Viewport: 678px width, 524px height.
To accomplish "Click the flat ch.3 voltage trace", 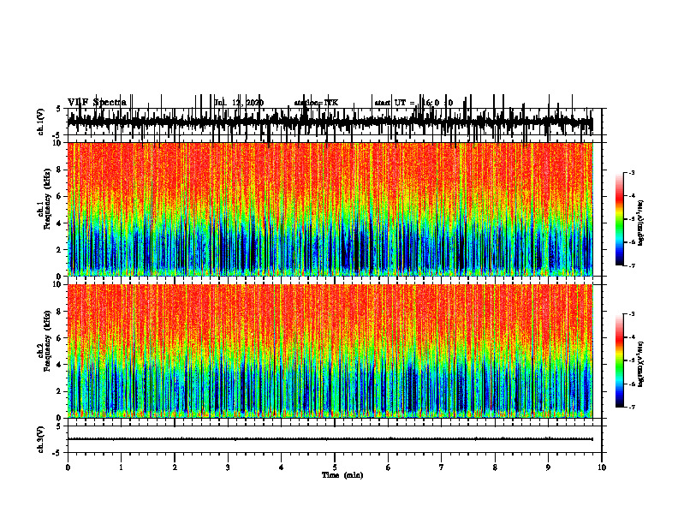I will pos(330,439).
